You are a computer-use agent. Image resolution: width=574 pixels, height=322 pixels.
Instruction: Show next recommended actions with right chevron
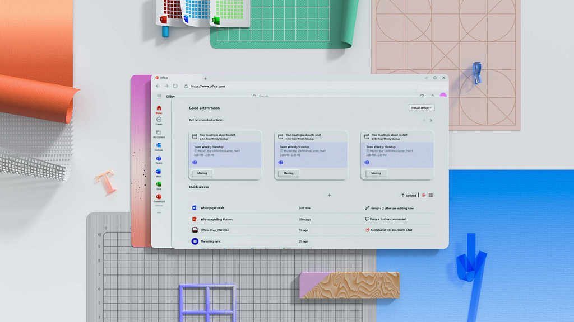430,120
